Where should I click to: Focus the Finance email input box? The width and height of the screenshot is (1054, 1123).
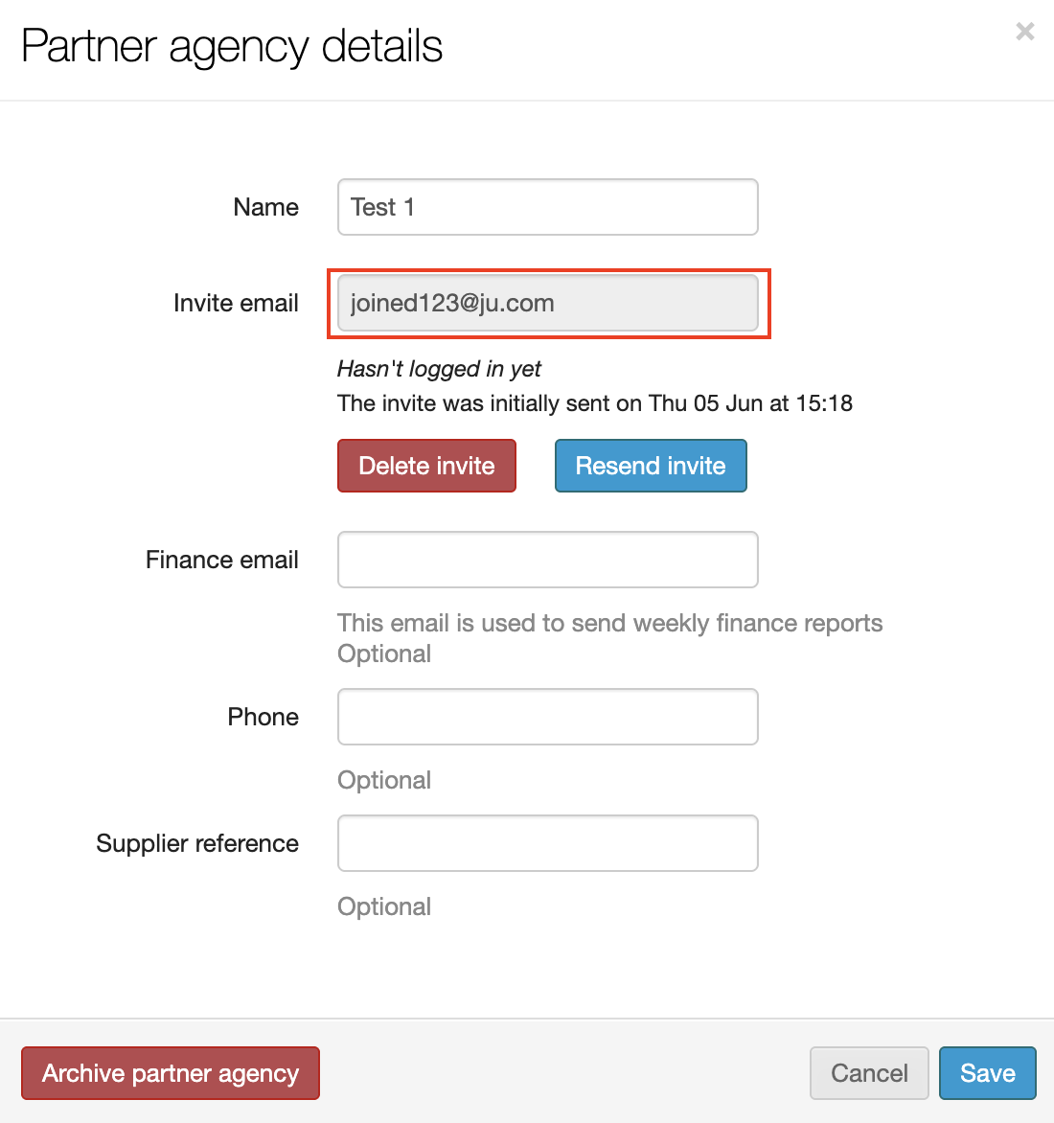[547, 560]
